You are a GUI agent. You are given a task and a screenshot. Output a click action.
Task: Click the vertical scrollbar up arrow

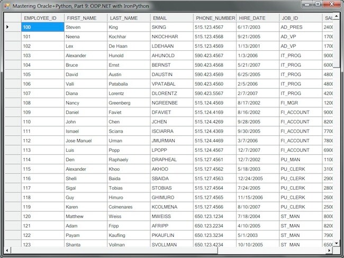(x=336, y=16)
